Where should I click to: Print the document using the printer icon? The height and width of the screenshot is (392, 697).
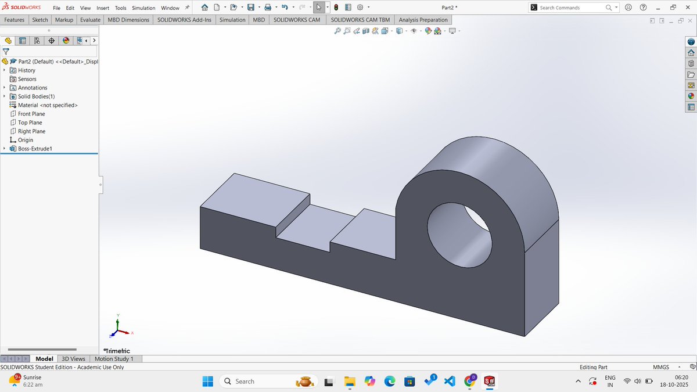coord(267,8)
